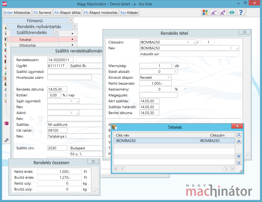This screenshot has height=202, width=262.
Task: Expand the Aláíró selector field
Action: click(x=71, y=113)
